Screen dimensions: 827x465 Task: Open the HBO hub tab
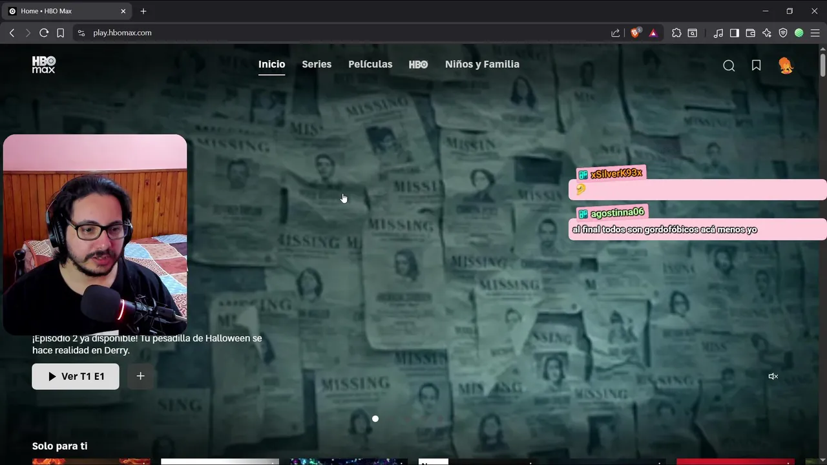[x=418, y=65]
